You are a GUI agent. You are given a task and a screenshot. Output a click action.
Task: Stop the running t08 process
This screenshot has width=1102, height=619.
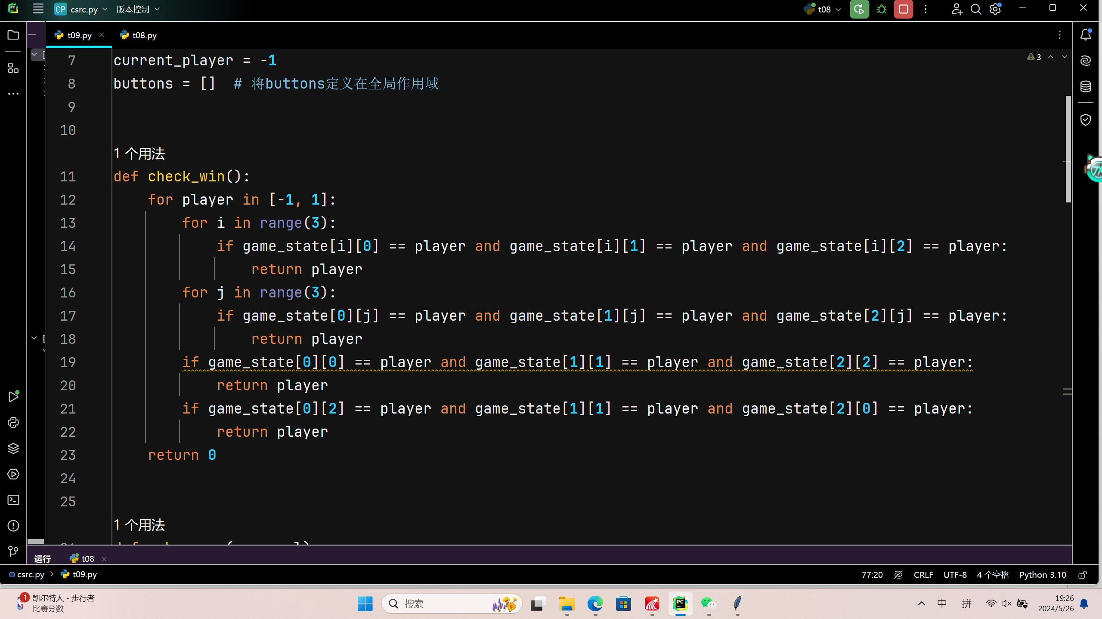(903, 9)
